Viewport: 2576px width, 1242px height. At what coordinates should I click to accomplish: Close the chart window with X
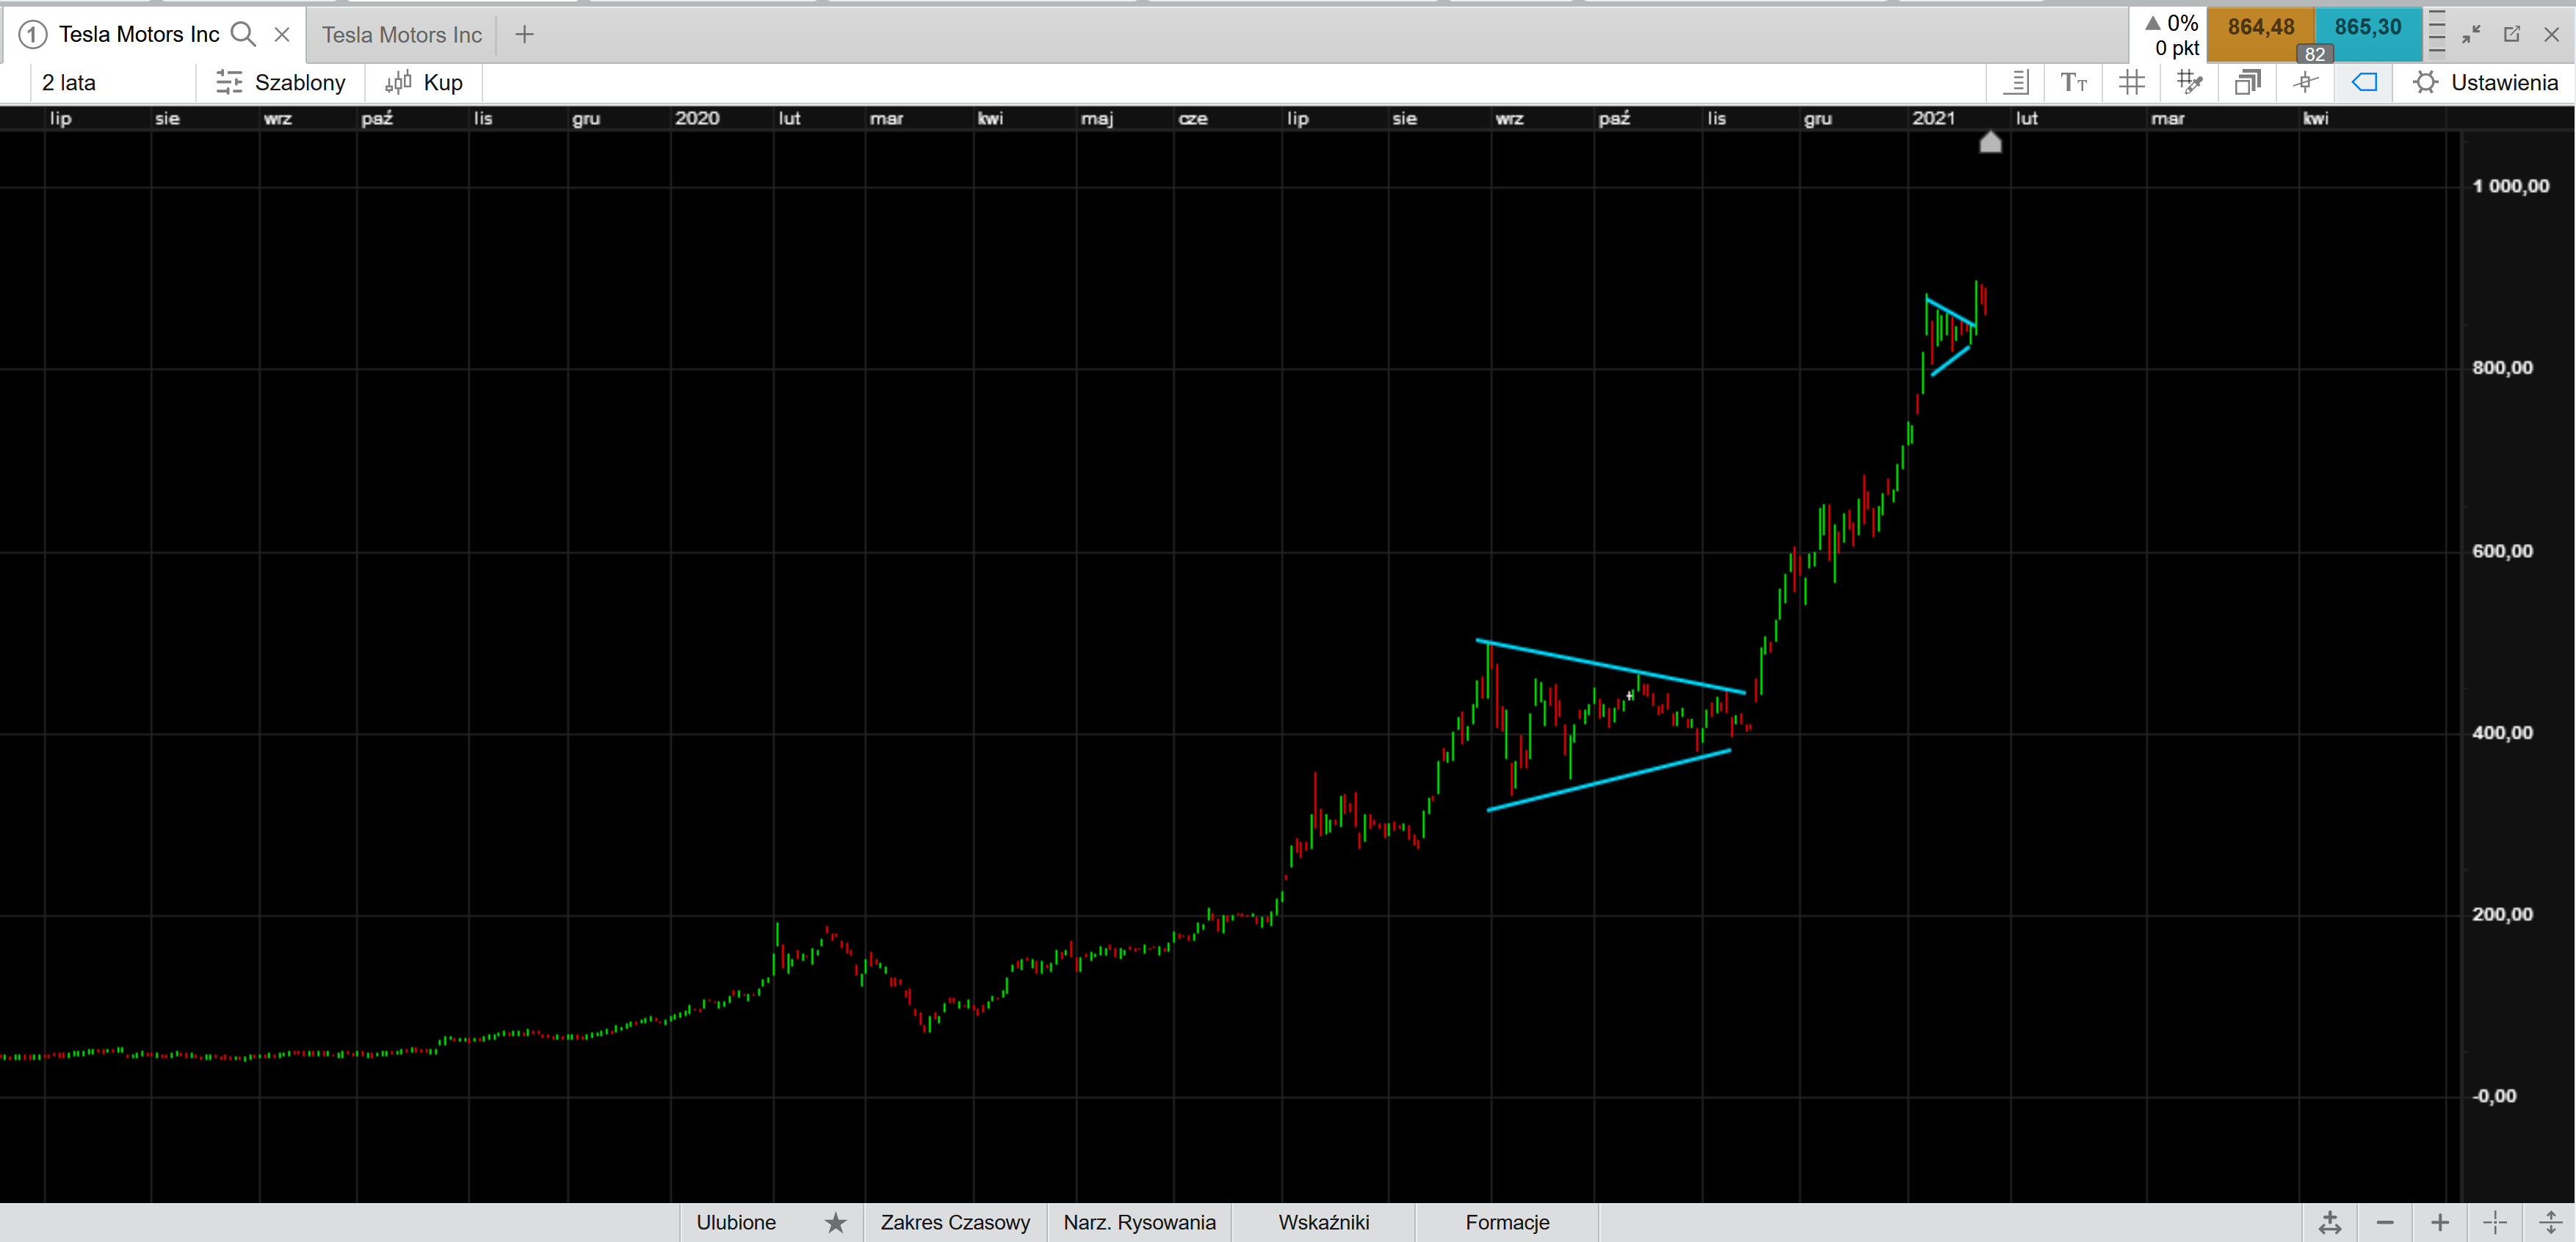click(2551, 34)
